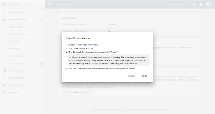
Task: Cancel the Create Service Account dialog
Action: 132,76
